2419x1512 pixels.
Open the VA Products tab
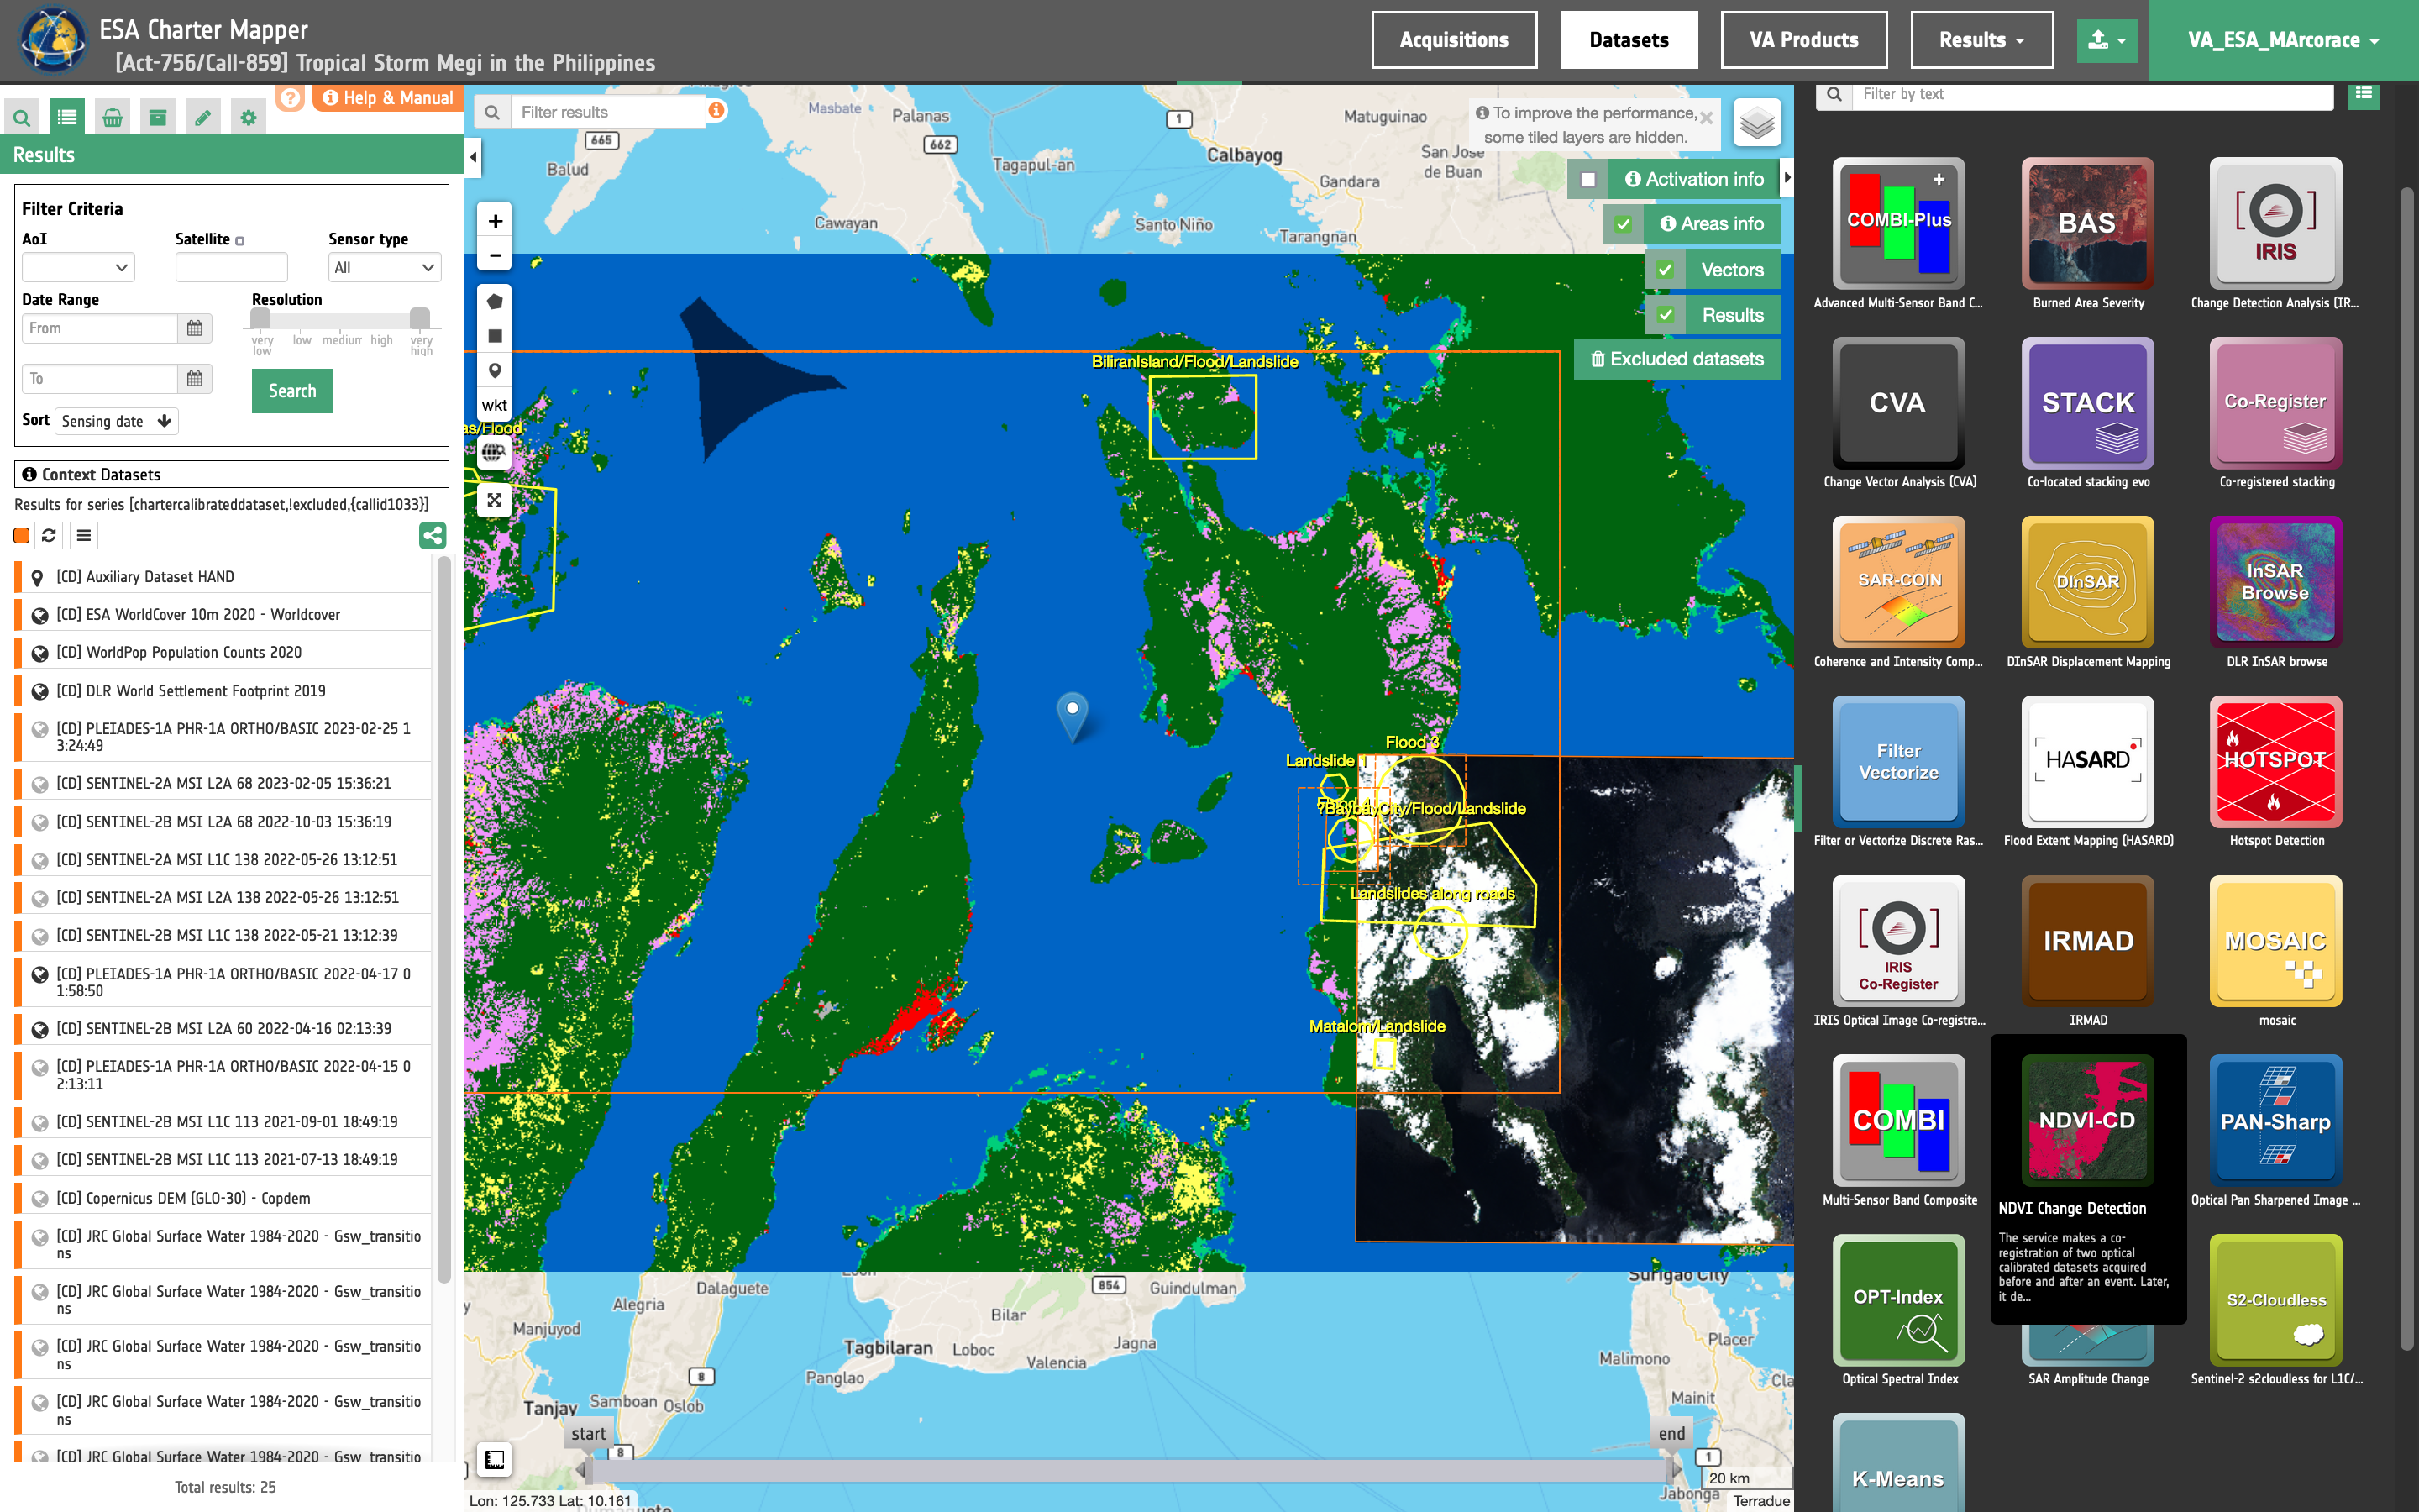(1803, 40)
